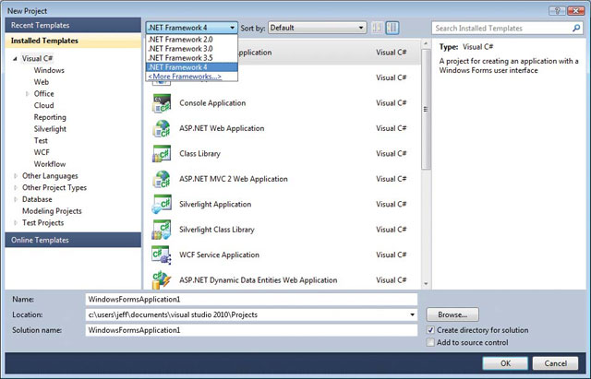Choose .NET Framework 4 from list

pyautogui.click(x=191, y=67)
